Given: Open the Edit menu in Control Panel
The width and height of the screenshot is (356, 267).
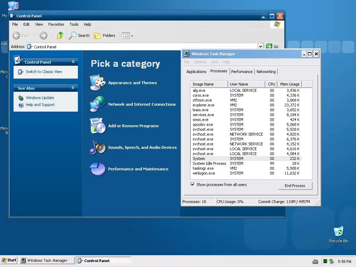Looking at the screenshot, I should (26, 24).
